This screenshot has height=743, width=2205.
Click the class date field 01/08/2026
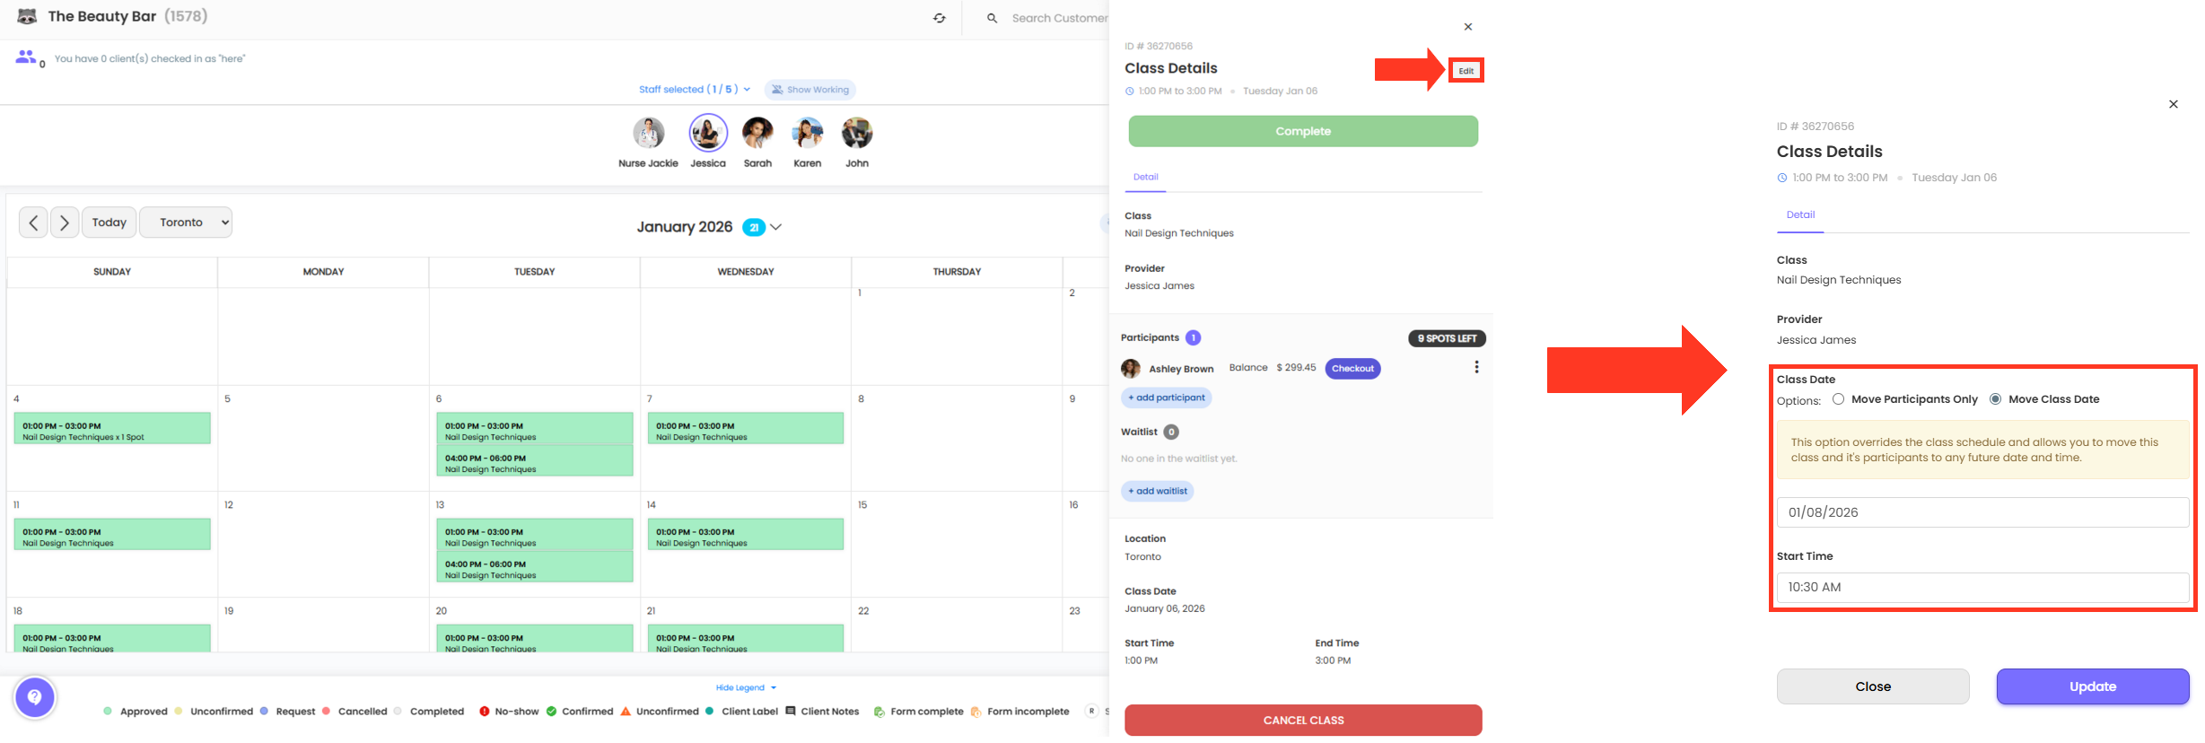1982,512
